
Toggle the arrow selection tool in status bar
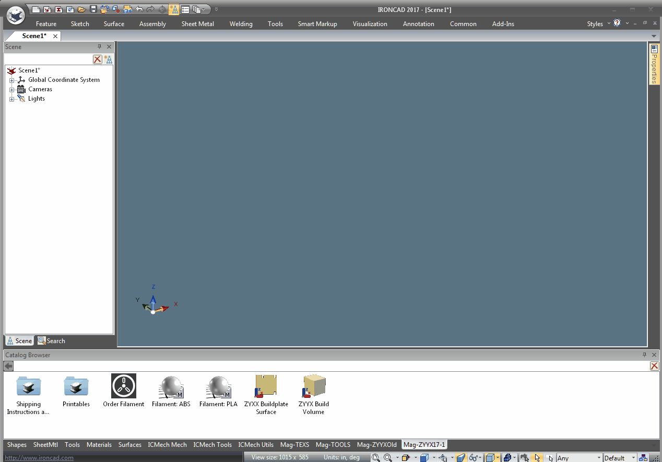click(x=537, y=458)
